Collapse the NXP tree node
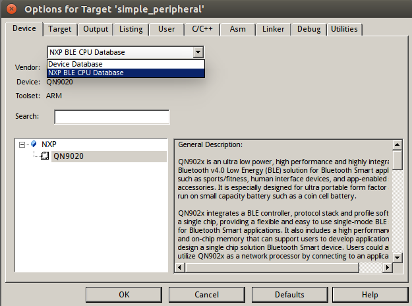Viewport: 412px width, 306px height. pos(22,144)
